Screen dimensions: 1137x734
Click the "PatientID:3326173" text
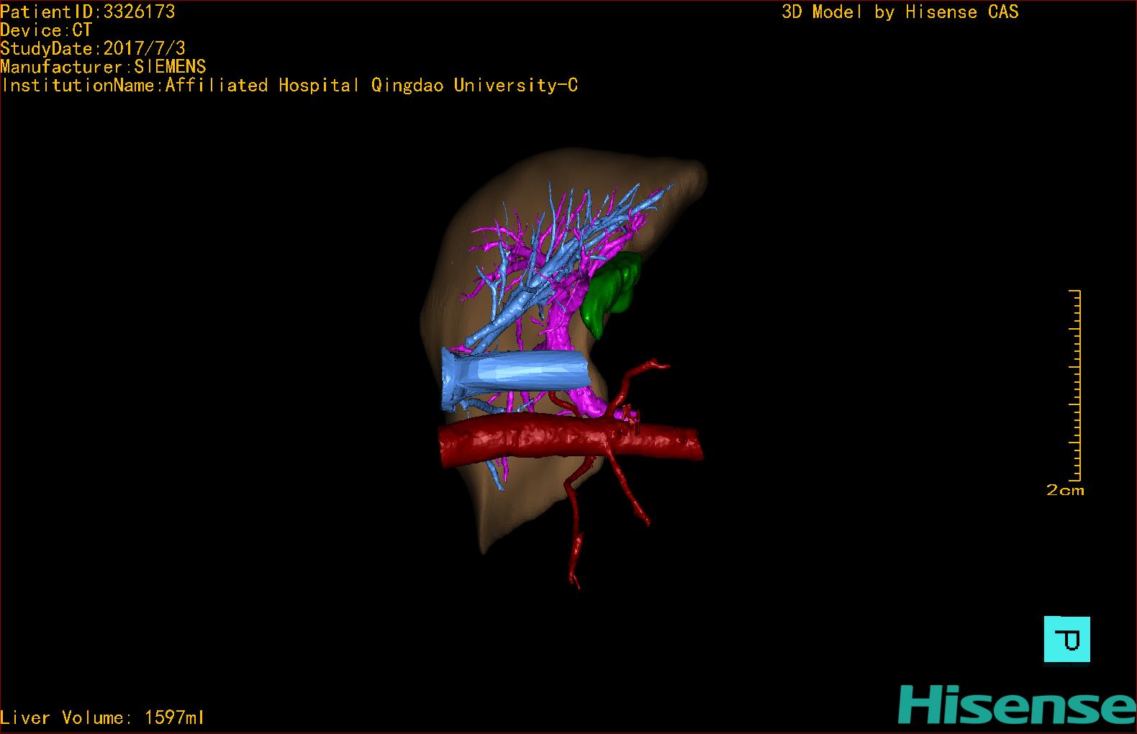pos(88,12)
